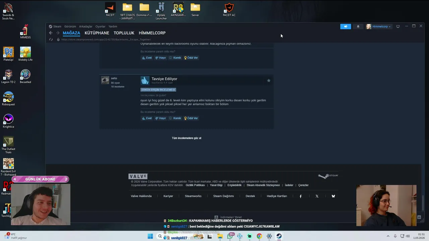Open seto's reviewer avatar

pos(105,80)
